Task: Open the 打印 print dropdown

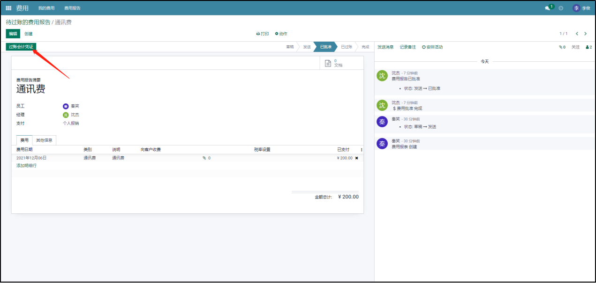Action: [263, 34]
